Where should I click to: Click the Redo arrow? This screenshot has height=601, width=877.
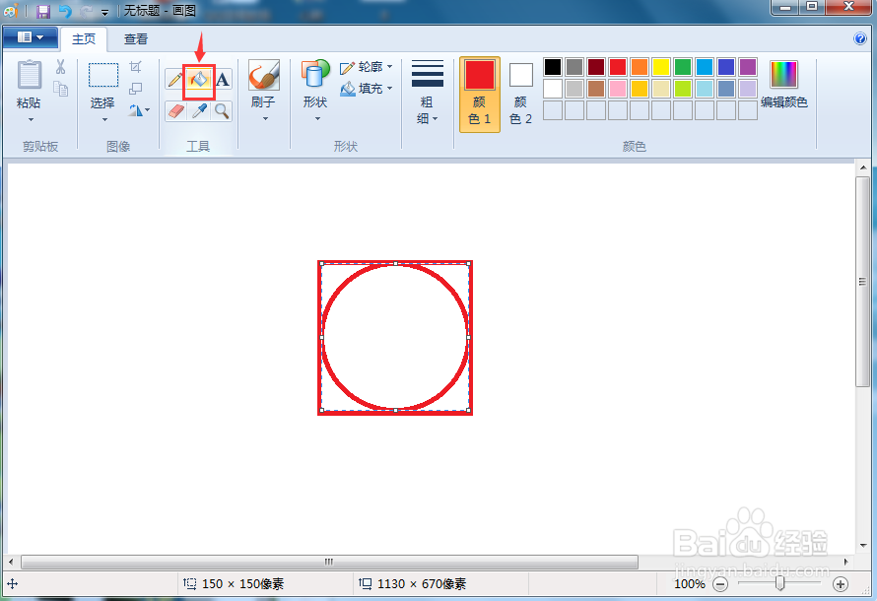click(x=86, y=11)
